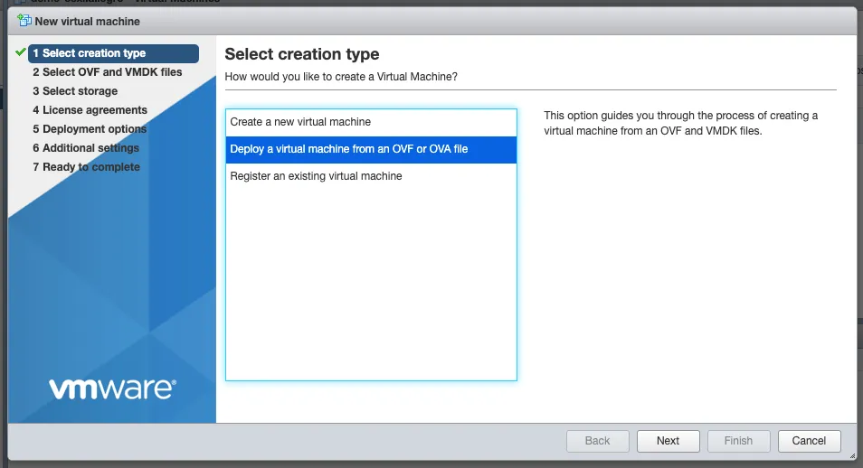Cancel the new virtual machine wizard
The width and height of the screenshot is (863, 468).
pyautogui.click(x=809, y=441)
